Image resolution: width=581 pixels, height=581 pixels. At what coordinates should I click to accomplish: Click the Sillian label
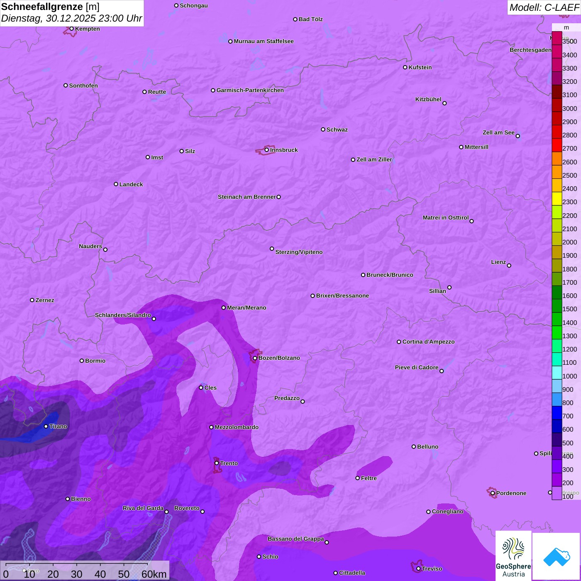point(437,291)
